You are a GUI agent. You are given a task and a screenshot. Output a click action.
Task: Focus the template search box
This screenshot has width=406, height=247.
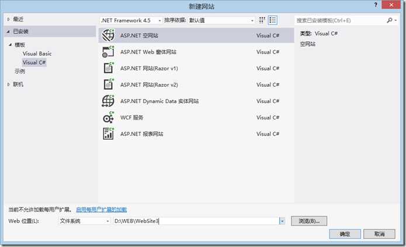(341, 20)
